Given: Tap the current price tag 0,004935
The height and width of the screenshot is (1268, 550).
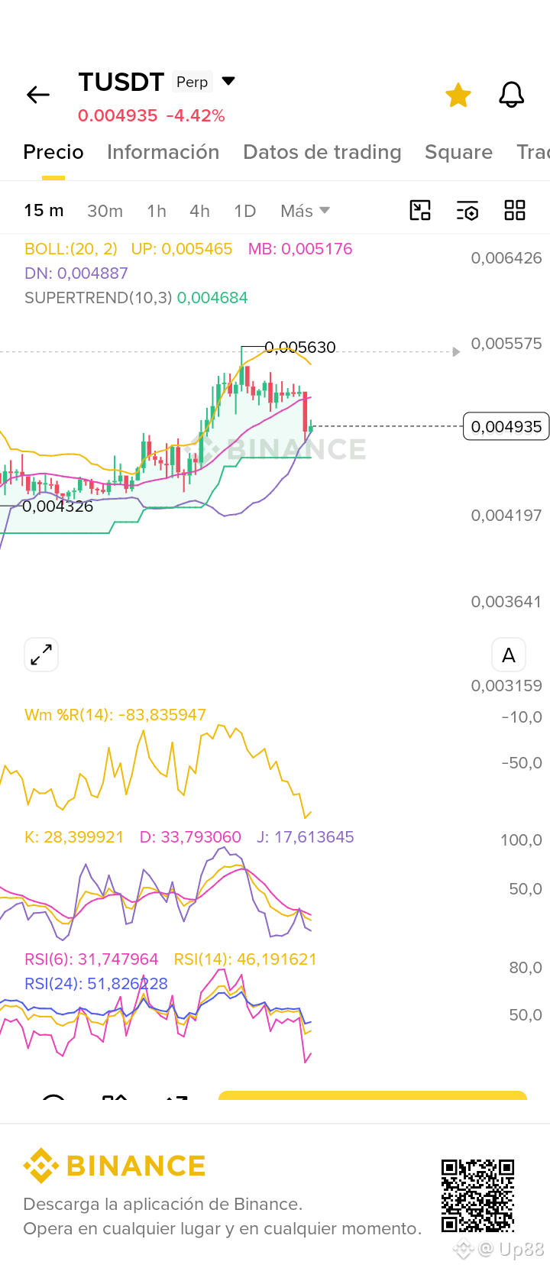Looking at the screenshot, I should (x=506, y=426).
